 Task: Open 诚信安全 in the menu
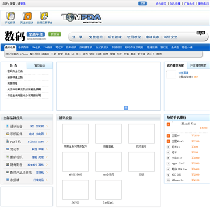tap(170, 37)
